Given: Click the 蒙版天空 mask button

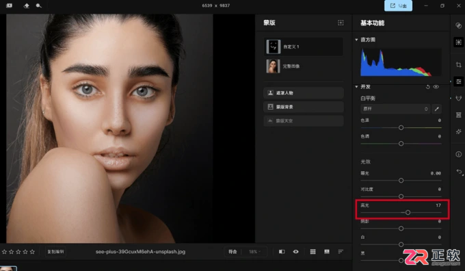Looking at the screenshot, I should point(304,121).
